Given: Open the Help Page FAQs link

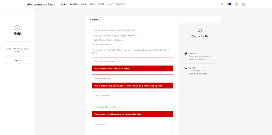Looking at the screenshot, I should point(113,50).
